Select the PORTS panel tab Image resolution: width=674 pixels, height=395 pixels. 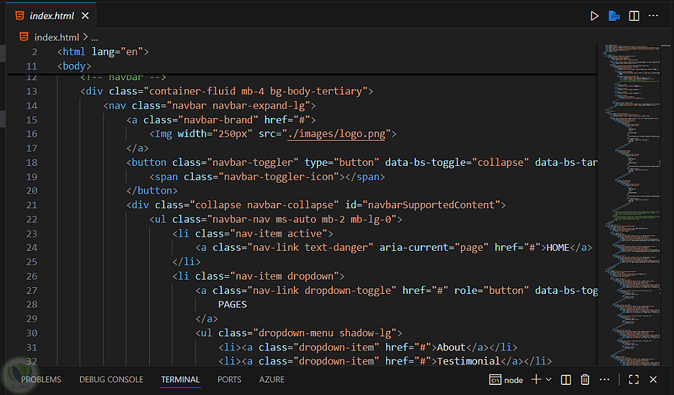tap(229, 379)
